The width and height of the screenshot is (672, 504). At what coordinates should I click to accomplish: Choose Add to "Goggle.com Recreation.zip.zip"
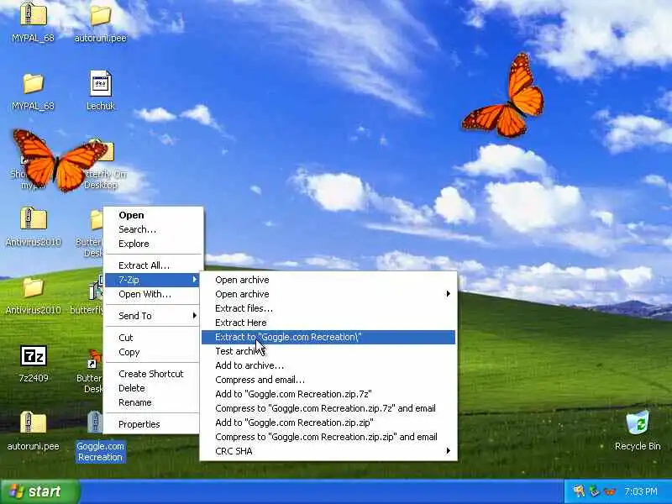[328, 423]
